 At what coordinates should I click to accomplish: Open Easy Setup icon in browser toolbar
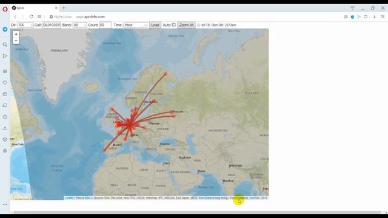[383, 16]
